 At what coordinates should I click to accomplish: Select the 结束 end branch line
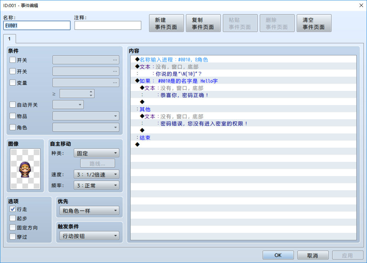[243, 138]
